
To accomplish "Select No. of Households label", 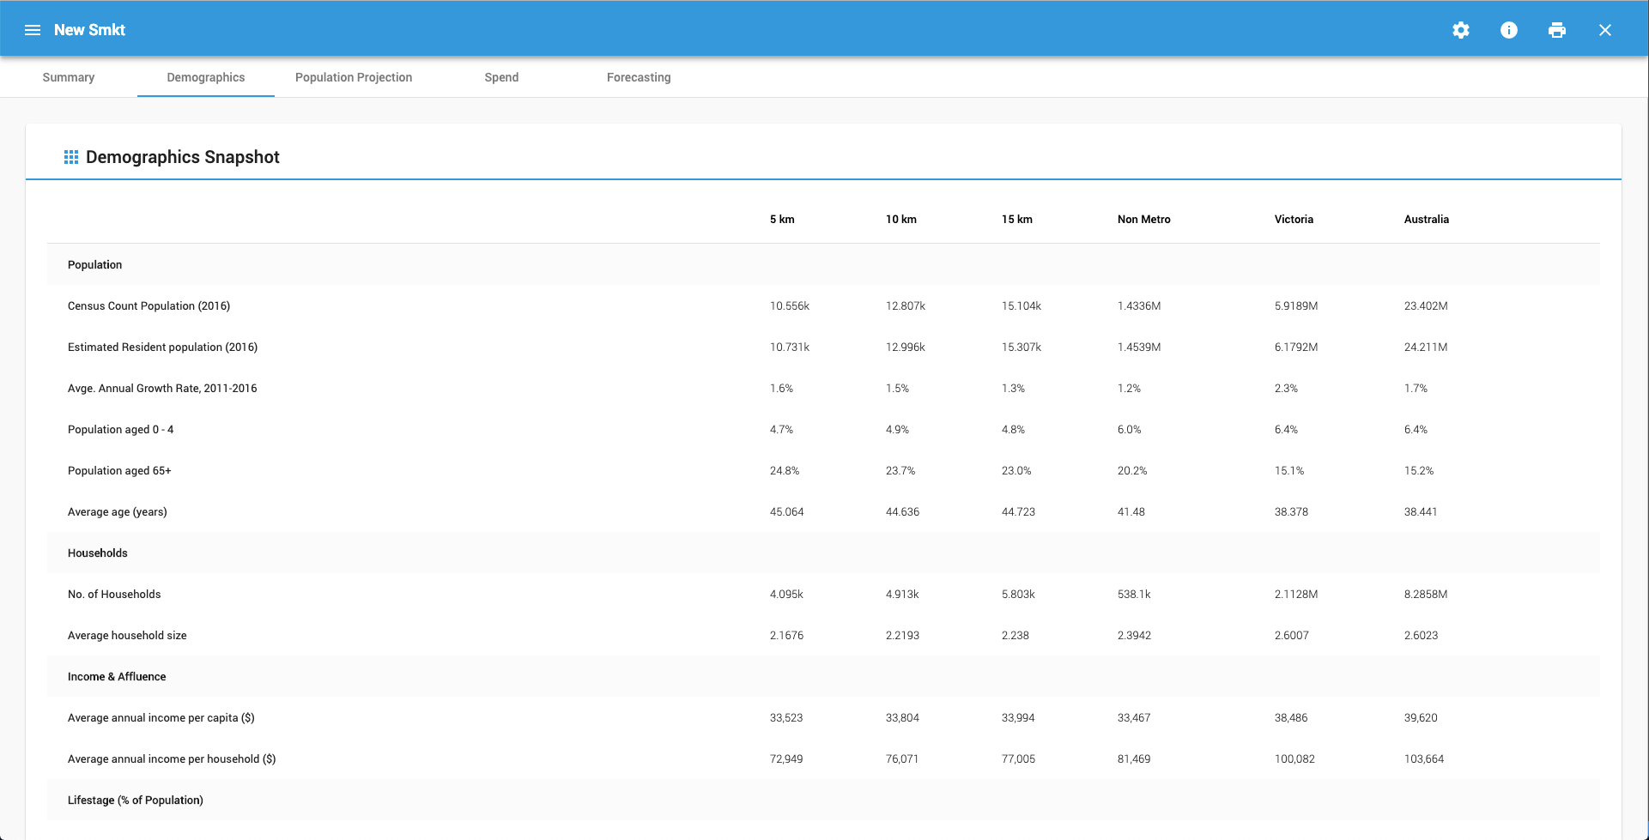I will click(114, 595).
